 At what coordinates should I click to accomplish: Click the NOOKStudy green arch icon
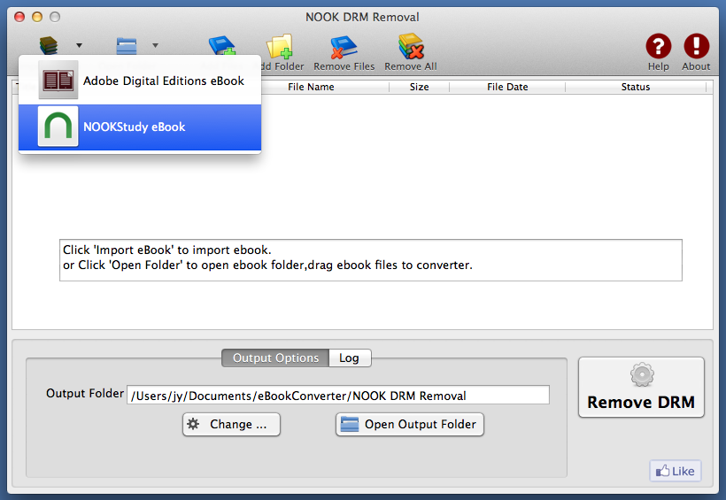(x=58, y=127)
